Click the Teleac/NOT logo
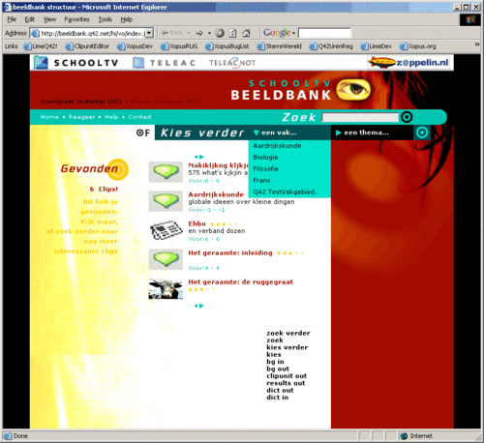 pos(232,63)
